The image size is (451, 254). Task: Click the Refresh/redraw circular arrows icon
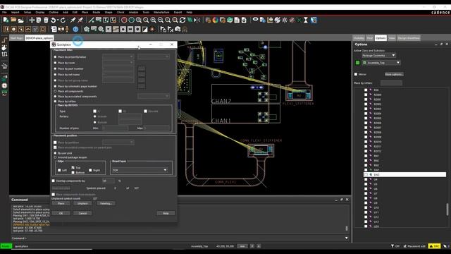(183, 20)
